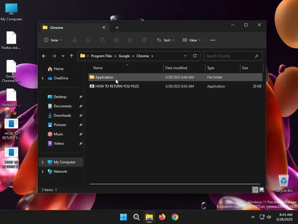Click the Share icon in toolbar

click(130, 40)
